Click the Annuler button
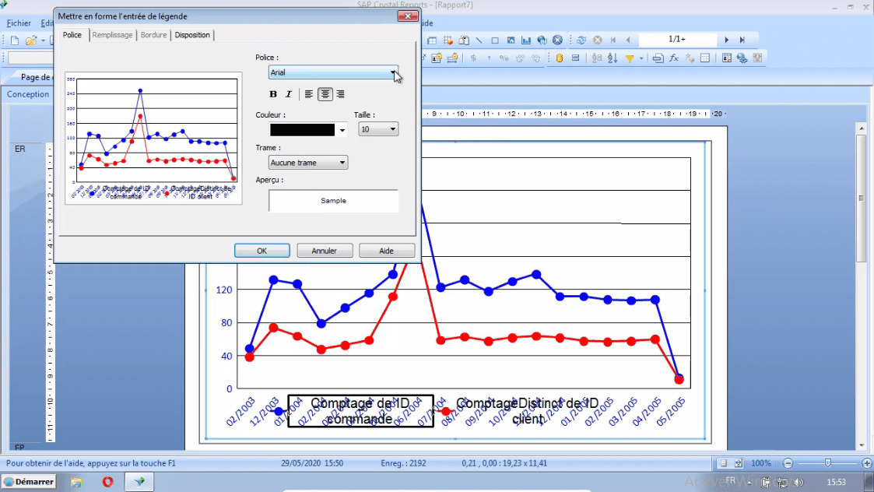874x492 pixels. tap(324, 251)
